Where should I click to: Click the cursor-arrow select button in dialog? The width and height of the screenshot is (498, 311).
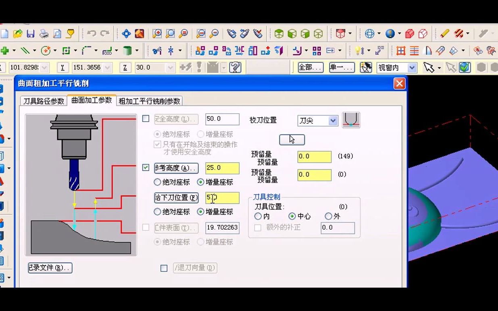[x=292, y=139]
